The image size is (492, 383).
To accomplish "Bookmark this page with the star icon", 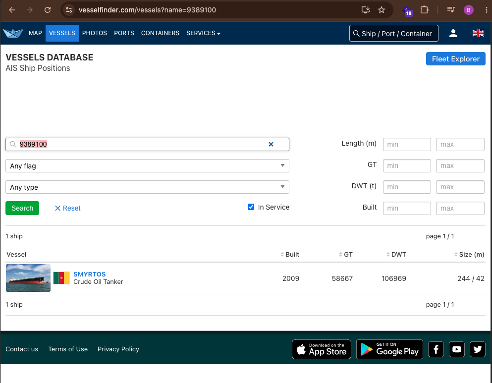I will click(x=382, y=10).
